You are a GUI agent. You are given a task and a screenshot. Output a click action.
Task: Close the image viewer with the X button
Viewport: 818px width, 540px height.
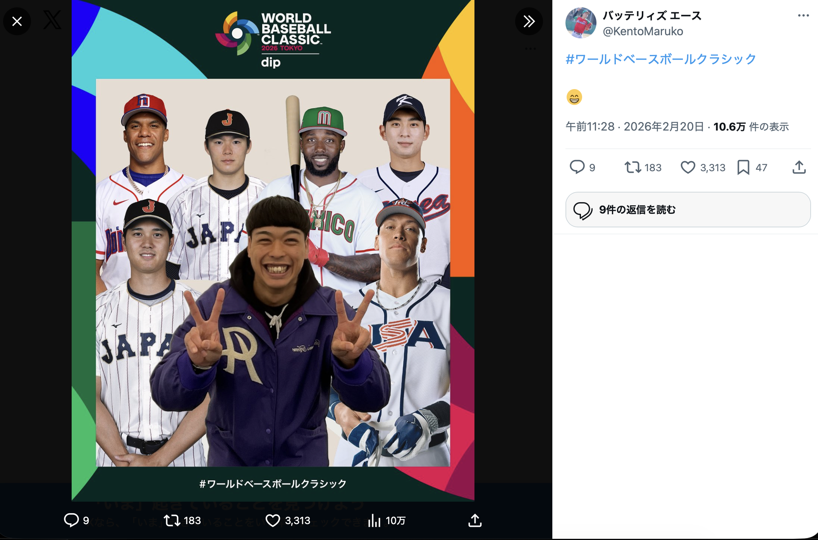[17, 21]
